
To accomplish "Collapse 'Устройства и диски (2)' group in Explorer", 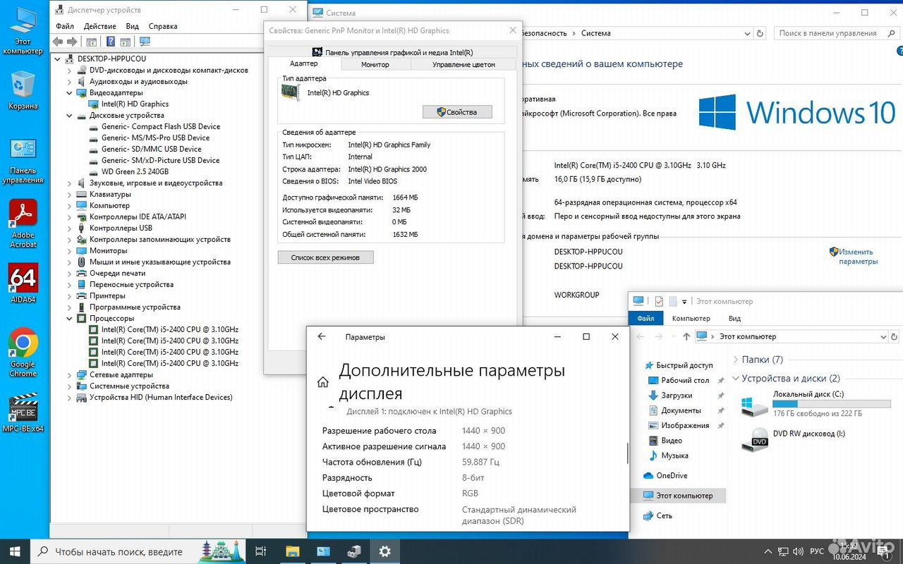I will tap(736, 379).
